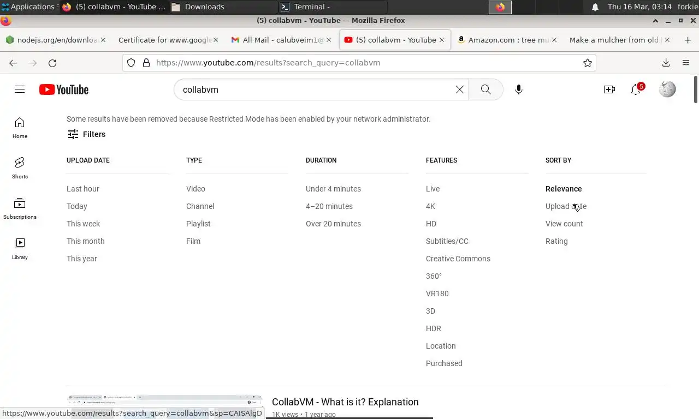Open the Create video icon
The width and height of the screenshot is (699, 419).
click(609, 89)
